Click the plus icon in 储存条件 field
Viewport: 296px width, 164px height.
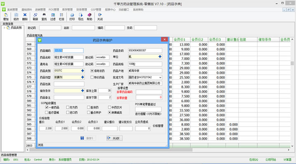pos(83,91)
